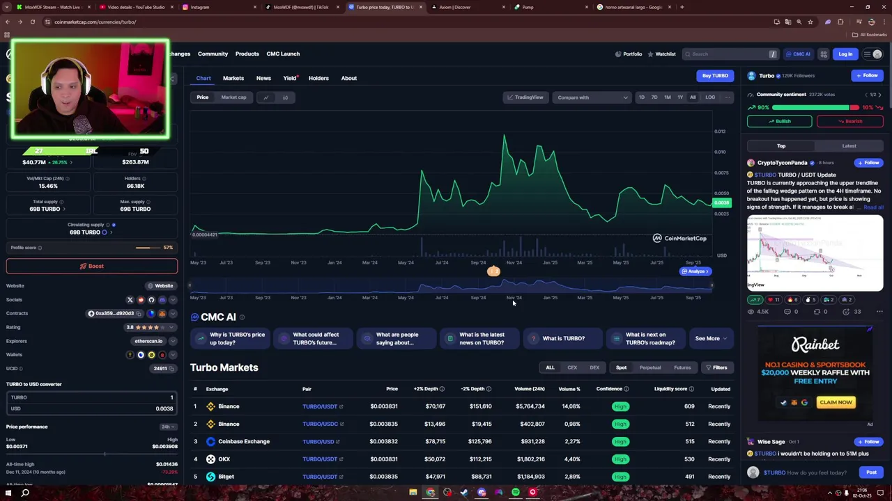This screenshot has width=892, height=501.
Task: Expand the Contracts dropdown arrow
Action: tap(173, 314)
